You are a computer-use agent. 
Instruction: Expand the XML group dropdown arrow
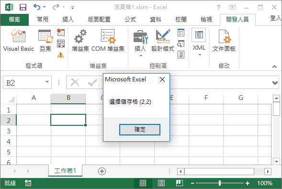(200, 55)
